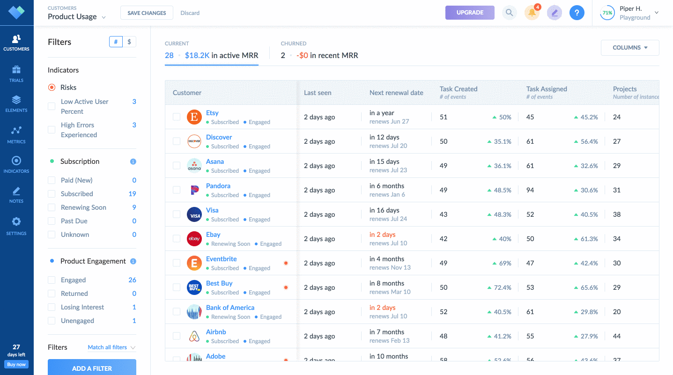Image resolution: width=673 pixels, height=375 pixels.
Task: Click the Upgrade button
Action: coord(470,13)
